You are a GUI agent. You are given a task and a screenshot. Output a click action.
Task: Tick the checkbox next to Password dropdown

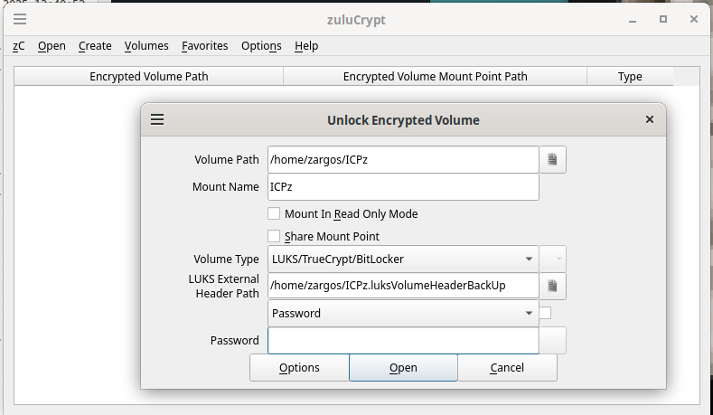click(x=546, y=314)
